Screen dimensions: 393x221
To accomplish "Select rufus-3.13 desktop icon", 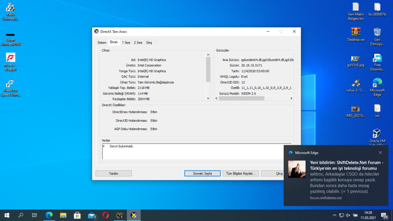I will tap(355, 85).
